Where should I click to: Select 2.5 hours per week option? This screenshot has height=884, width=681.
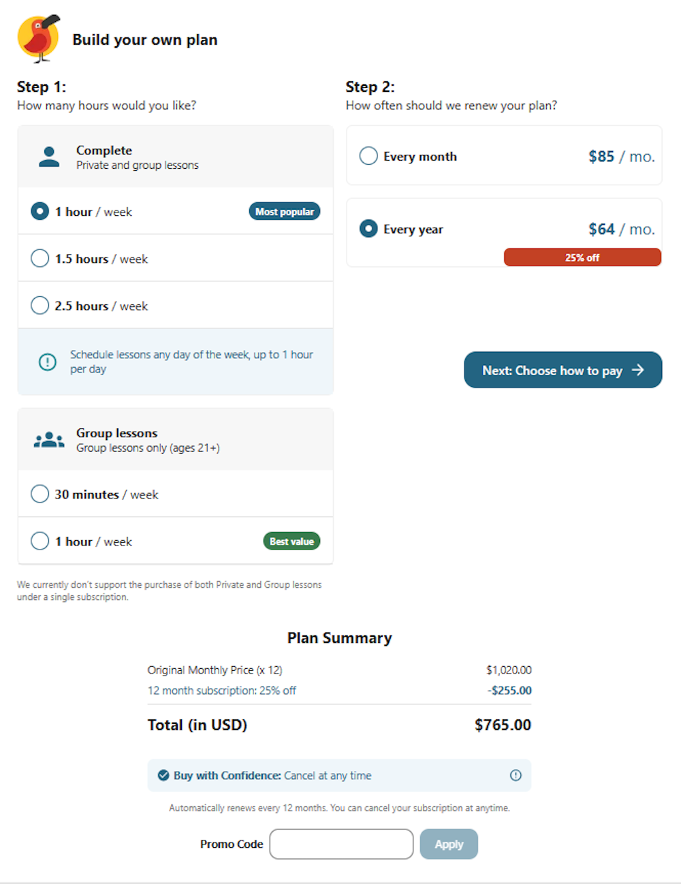pyautogui.click(x=176, y=305)
